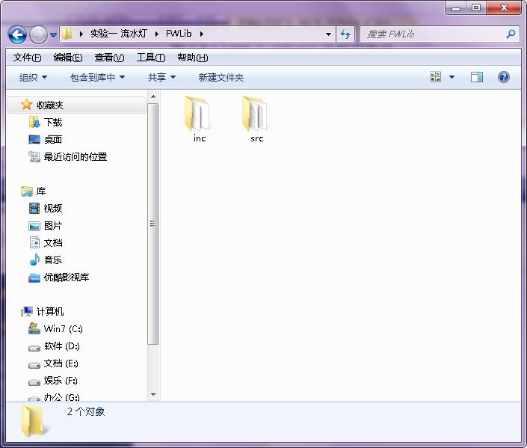527x448 pixels.
Task: Open the Win7 (C:) drive
Action: pyautogui.click(x=55, y=328)
